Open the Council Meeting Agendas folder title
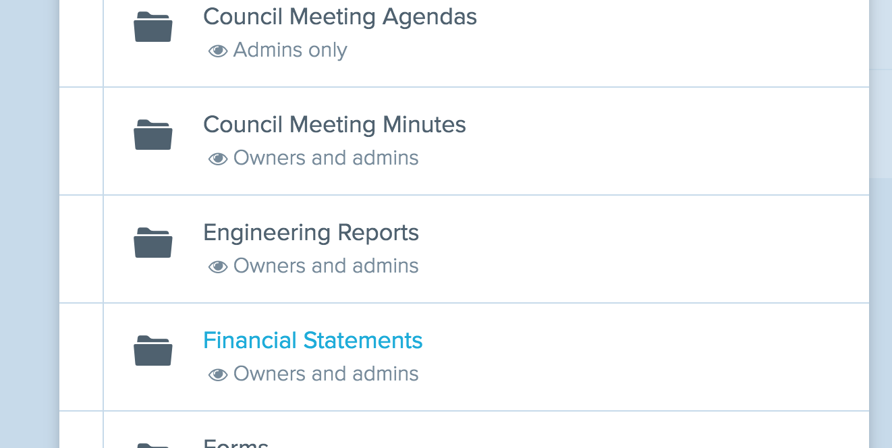Screen dimensions: 892x448 click(340, 17)
